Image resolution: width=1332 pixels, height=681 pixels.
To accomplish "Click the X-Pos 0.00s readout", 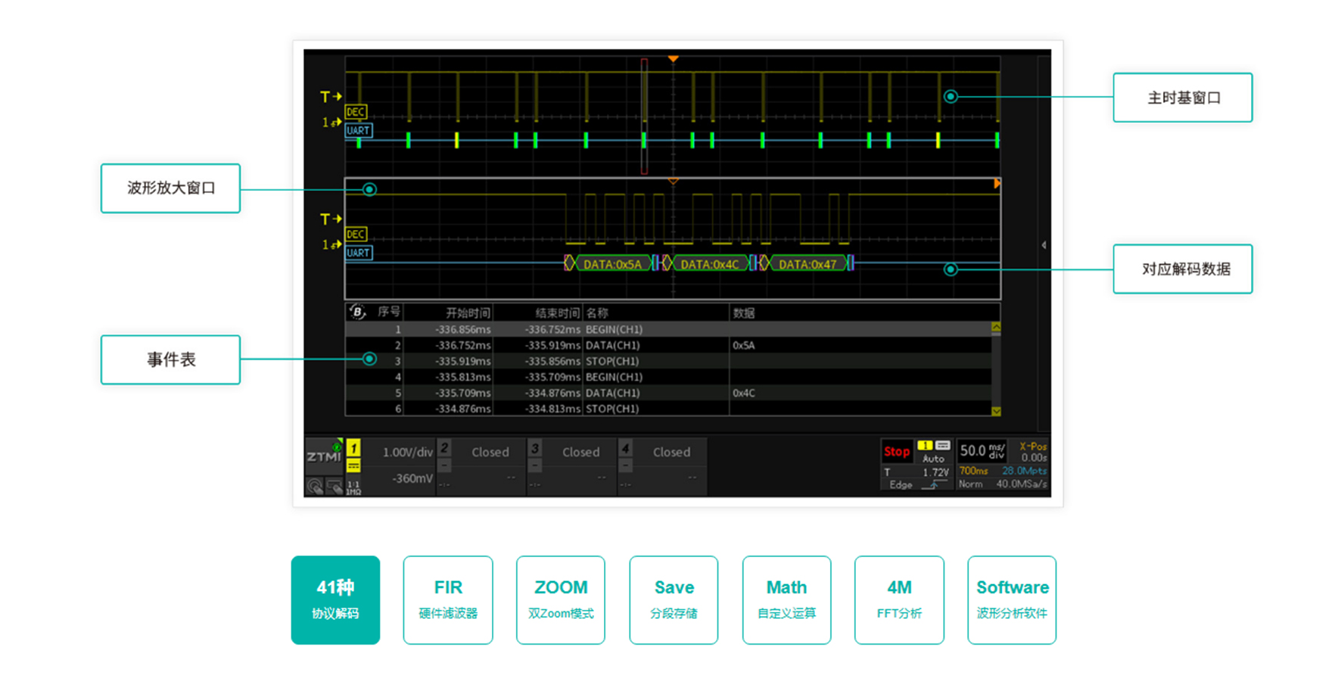I will point(1033,452).
